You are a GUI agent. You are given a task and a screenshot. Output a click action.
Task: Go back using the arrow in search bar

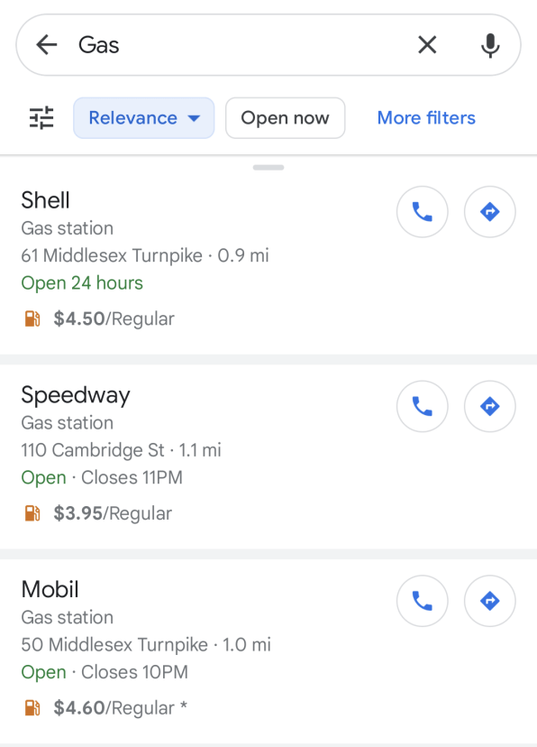[x=47, y=45]
